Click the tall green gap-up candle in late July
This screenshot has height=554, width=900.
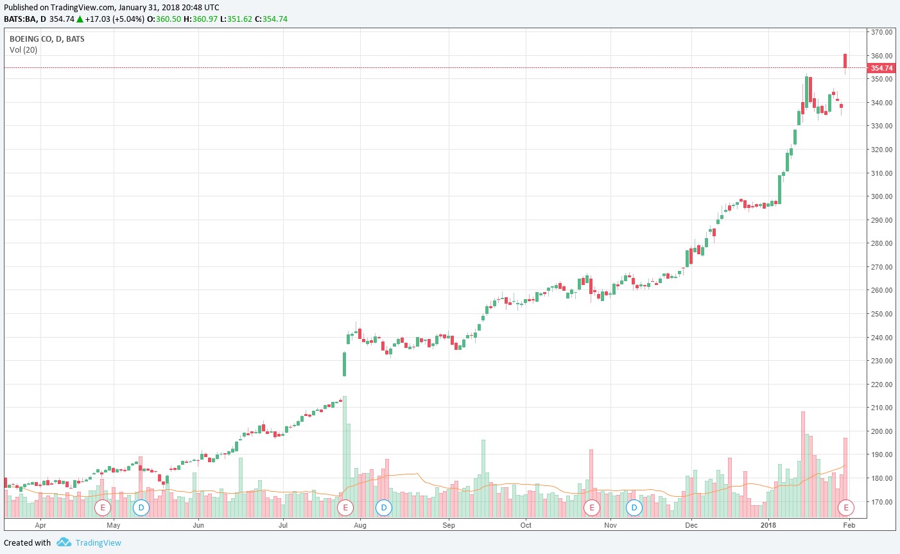coord(345,364)
